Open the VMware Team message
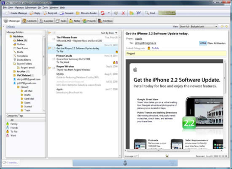 pos(83,39)
